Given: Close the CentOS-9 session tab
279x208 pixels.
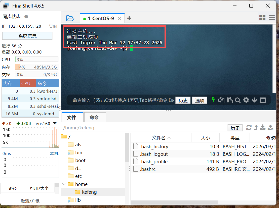Looking at the screenshot, I should pyautogui.click(x=119, y=19).
